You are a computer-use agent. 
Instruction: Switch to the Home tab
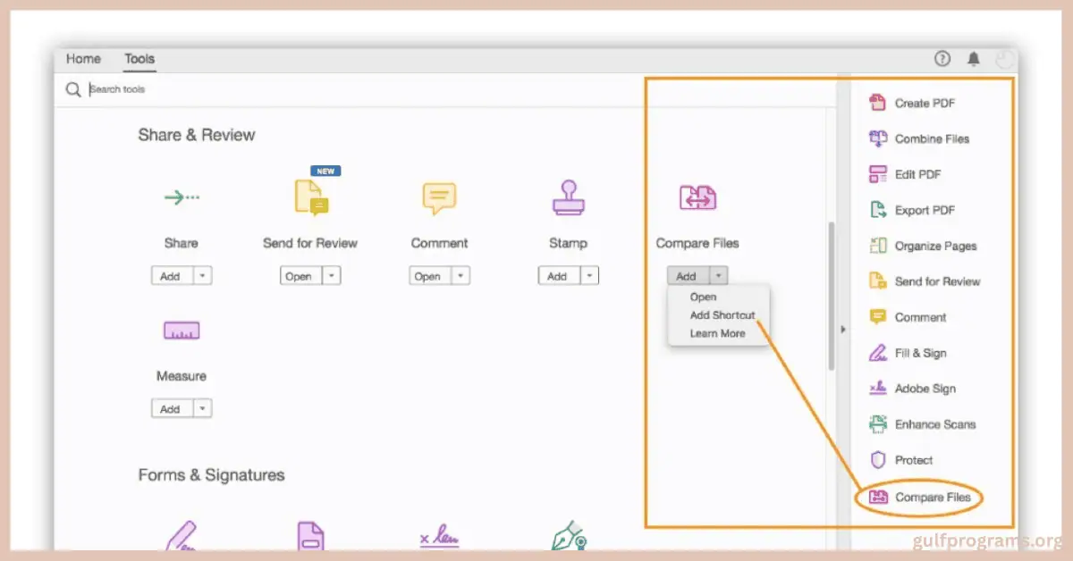83,59
